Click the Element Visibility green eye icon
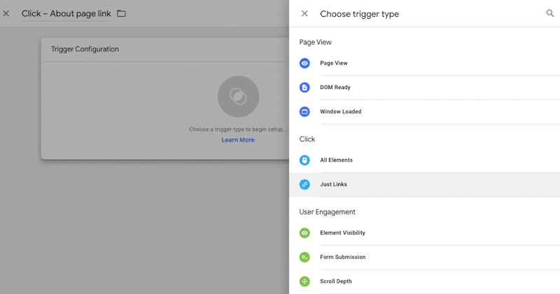The height and width of the screenshot is (294, 560). 304,233
